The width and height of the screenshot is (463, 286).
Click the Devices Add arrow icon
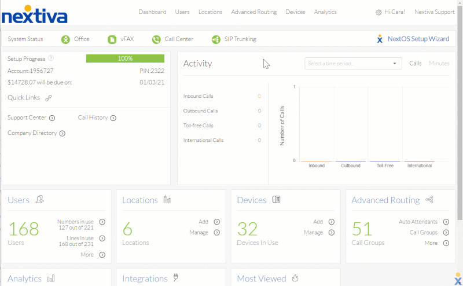tap(331, 222)
